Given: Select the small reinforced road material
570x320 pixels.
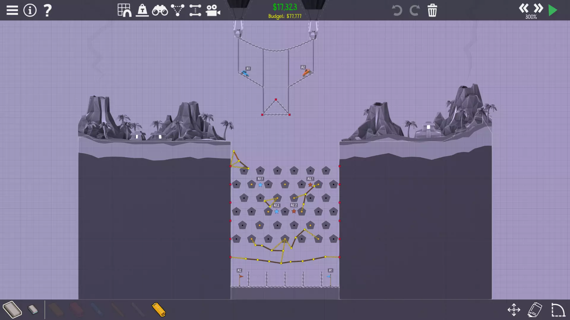Looking at the screenshot, I should pos(33,310).
